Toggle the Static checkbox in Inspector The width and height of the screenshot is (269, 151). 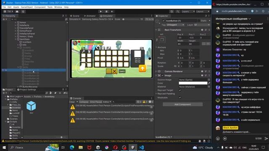199,21
